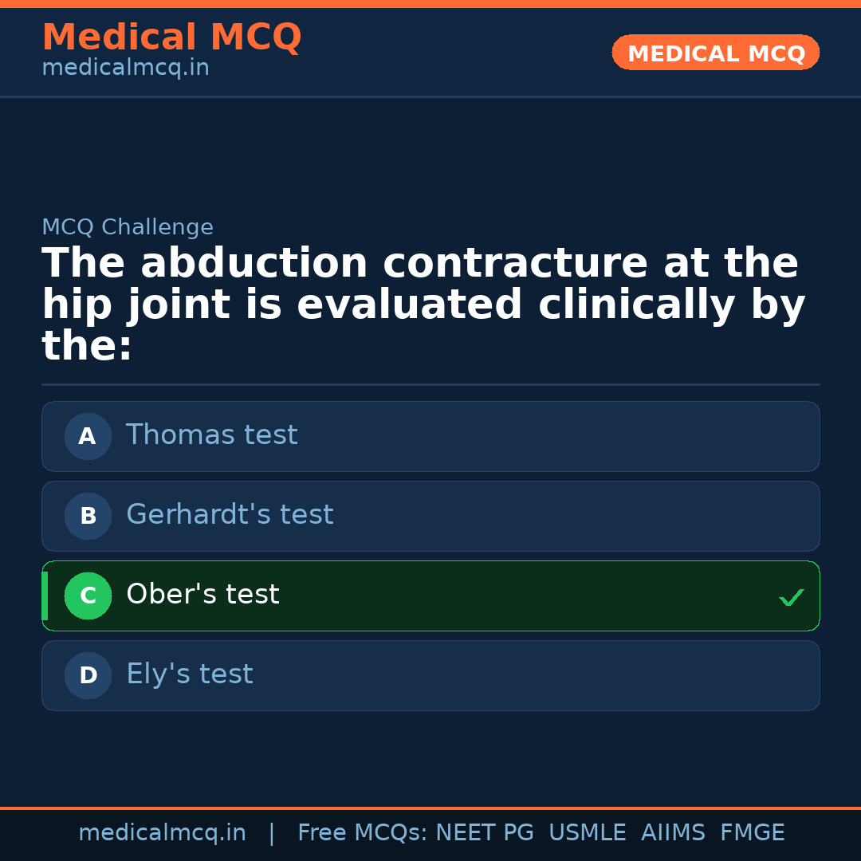Viewport: 861px width, 861px height.
Task: Pick the "Gerhardt's test" answer text
Action: tap(230, 515)
